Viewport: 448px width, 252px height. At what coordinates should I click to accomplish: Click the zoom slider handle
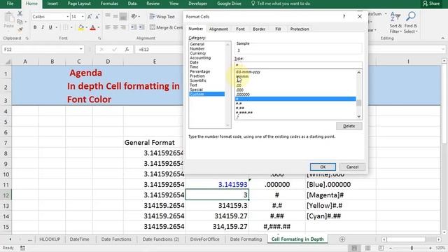coord(412,248)
